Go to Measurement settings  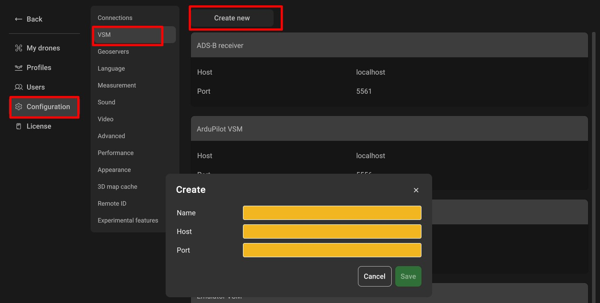coord(117,85)
